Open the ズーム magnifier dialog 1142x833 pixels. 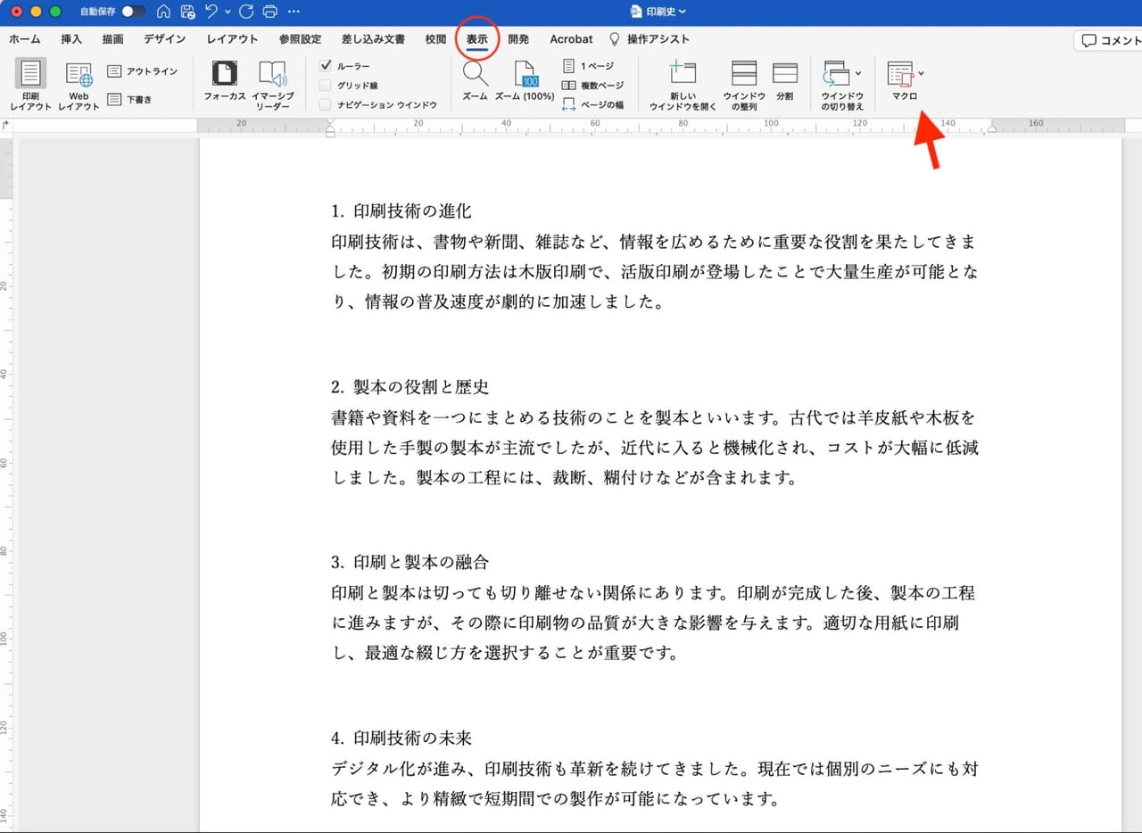click(475, 73)
